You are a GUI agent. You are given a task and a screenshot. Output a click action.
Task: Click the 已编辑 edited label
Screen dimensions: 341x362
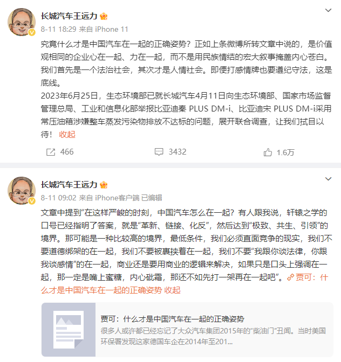[152, 198]
